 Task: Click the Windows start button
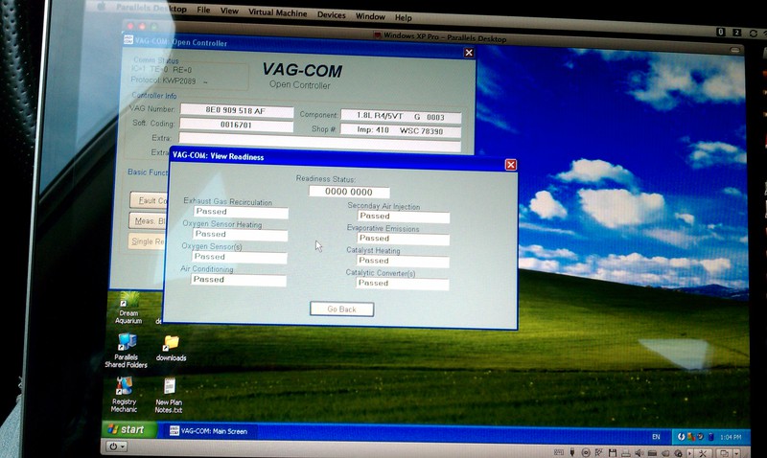(128, 429)
